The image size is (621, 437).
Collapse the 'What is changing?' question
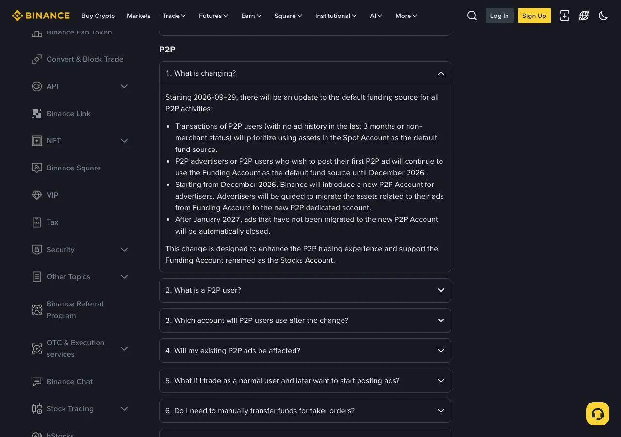(x=305, y=73)
